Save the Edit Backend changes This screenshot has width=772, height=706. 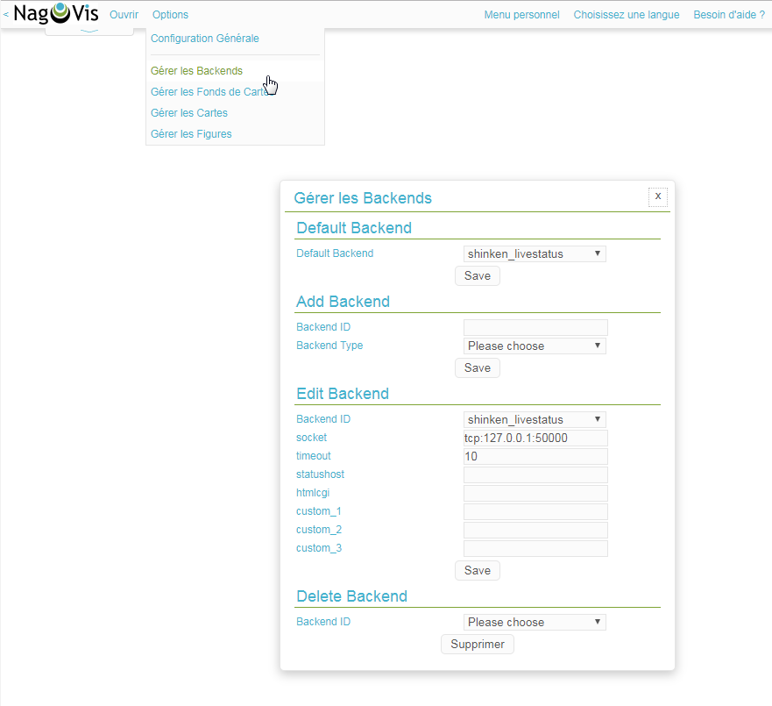477,570
